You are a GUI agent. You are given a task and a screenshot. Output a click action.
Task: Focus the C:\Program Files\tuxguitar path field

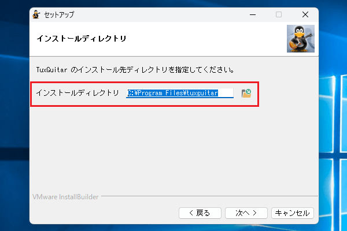point(180,93)
